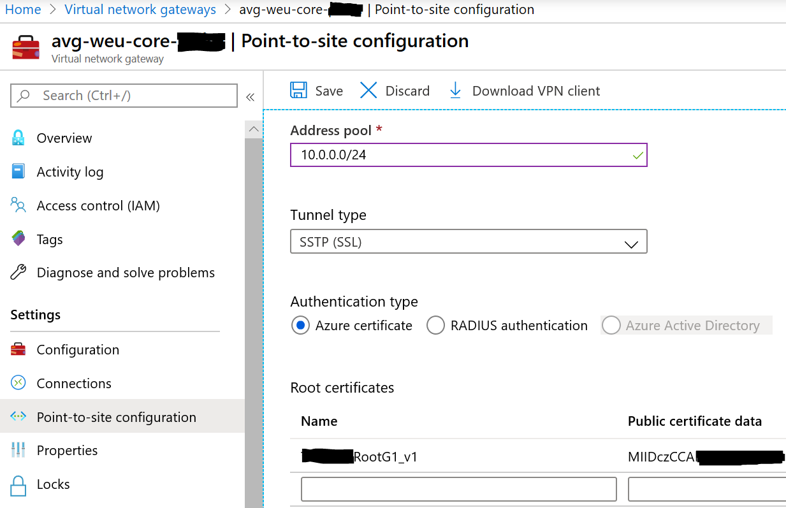Click the Download VPN client arrow icon
Screen dimensions: 786x508
[455, 91]
